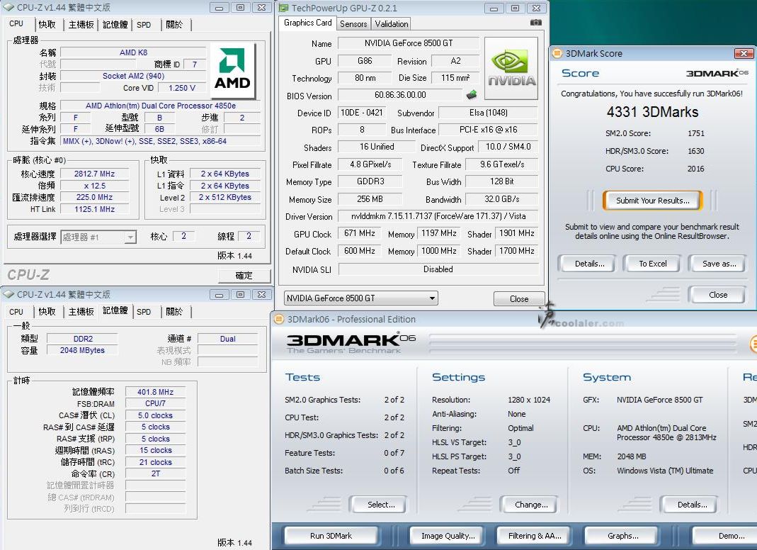Click Close button in 3DMark Score dialog
757x550 pixels.
point(718,295)
